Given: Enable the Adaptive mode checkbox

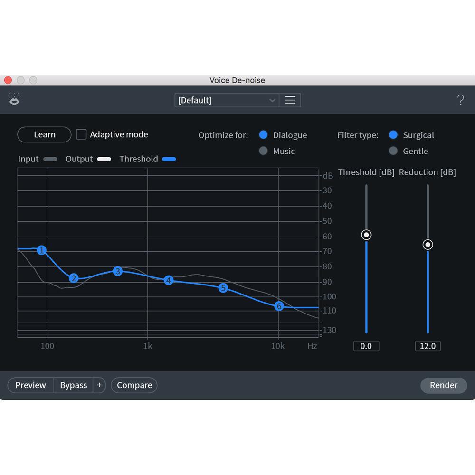Looking at the screenshot, I should coord(81,134).
